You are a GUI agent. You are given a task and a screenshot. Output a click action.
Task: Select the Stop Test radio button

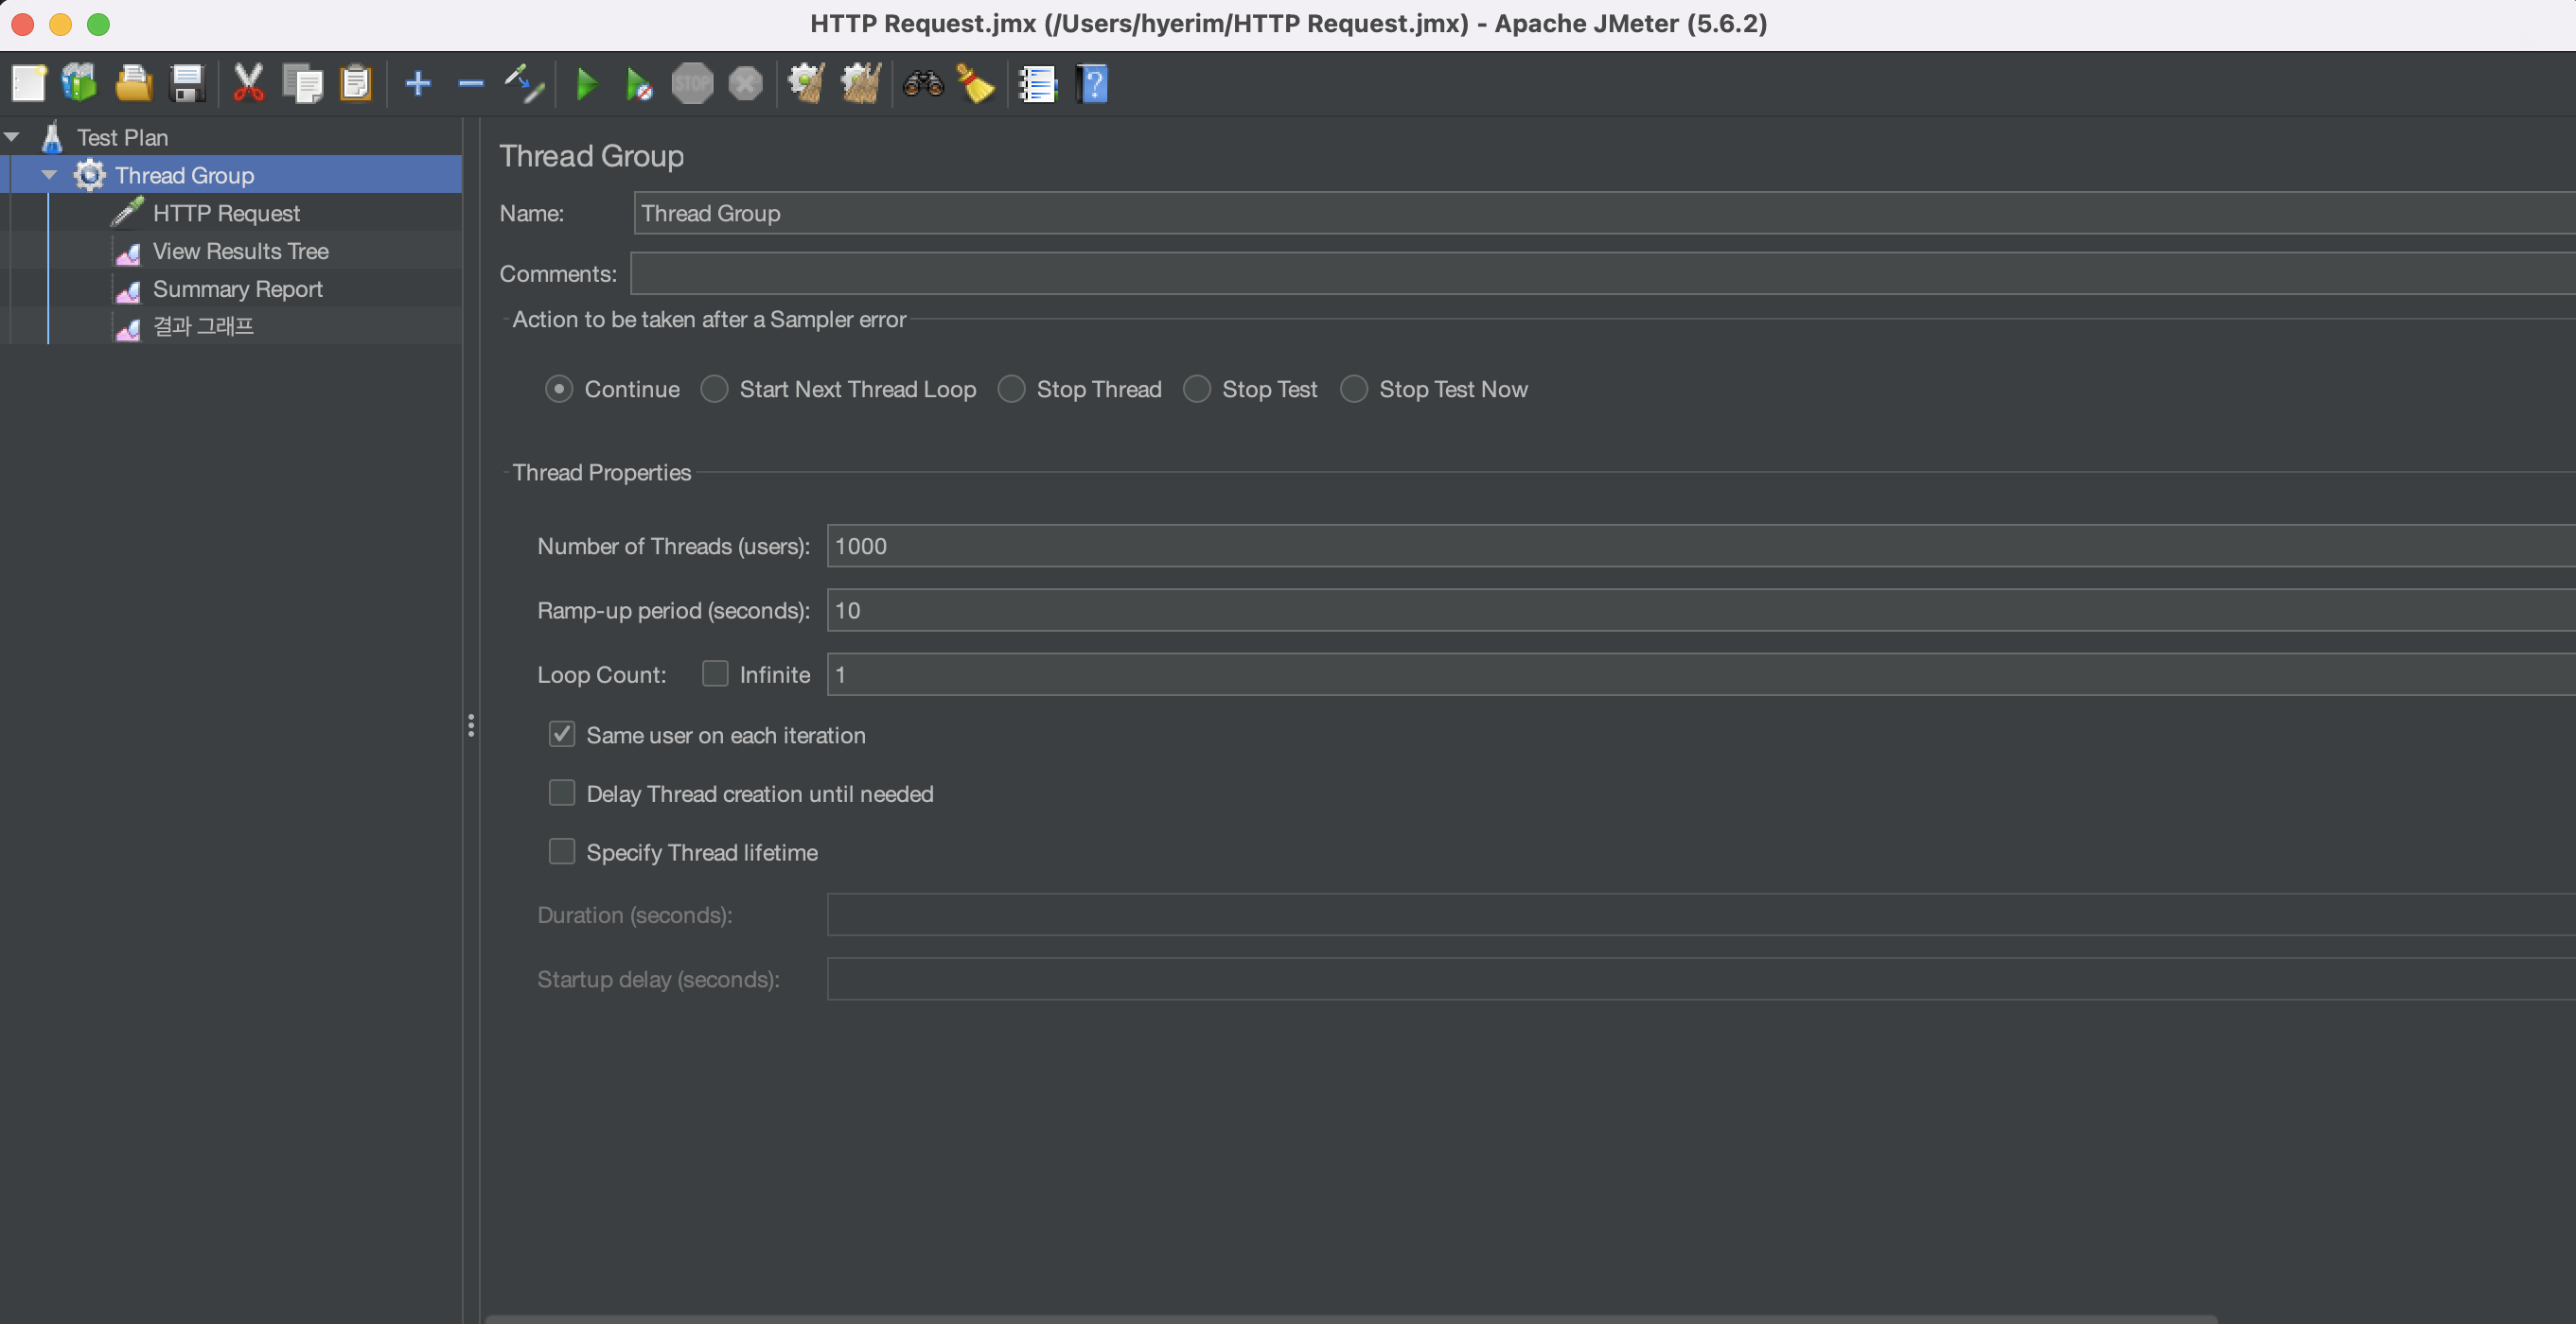click(x=1197, y=389)
